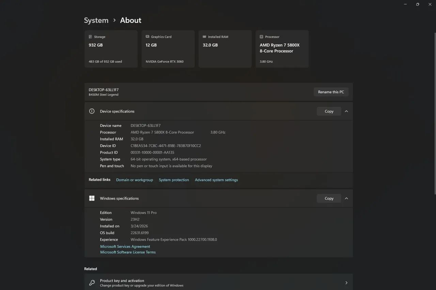Viewport: 436px width, 290px height.
Task: Go back to System breadcrumb
Action: tap(96, 20)
